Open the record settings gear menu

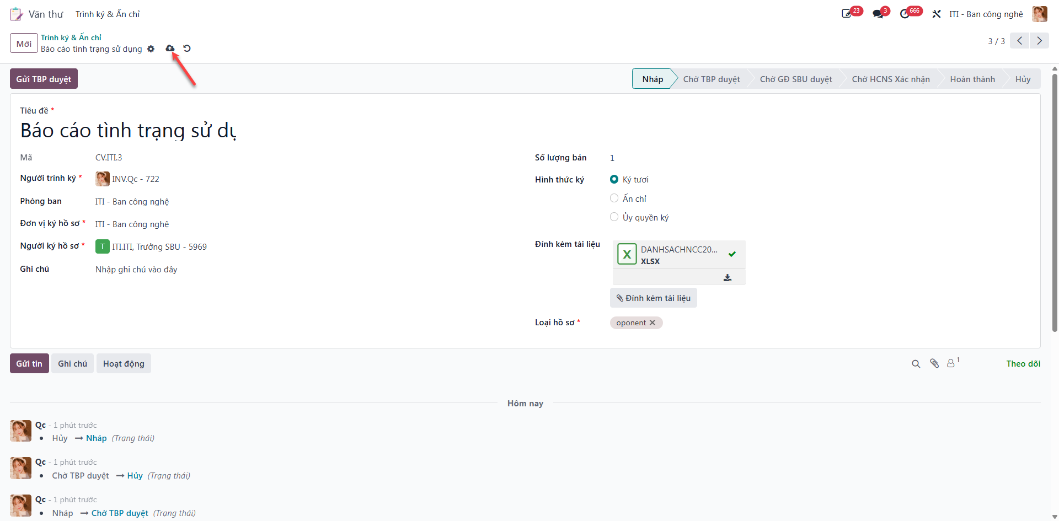coord(151,49)
